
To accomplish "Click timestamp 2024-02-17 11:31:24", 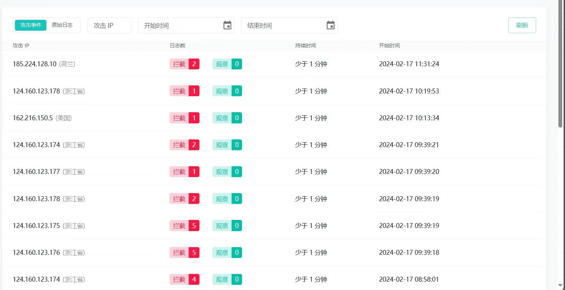I will coord(409,64).
